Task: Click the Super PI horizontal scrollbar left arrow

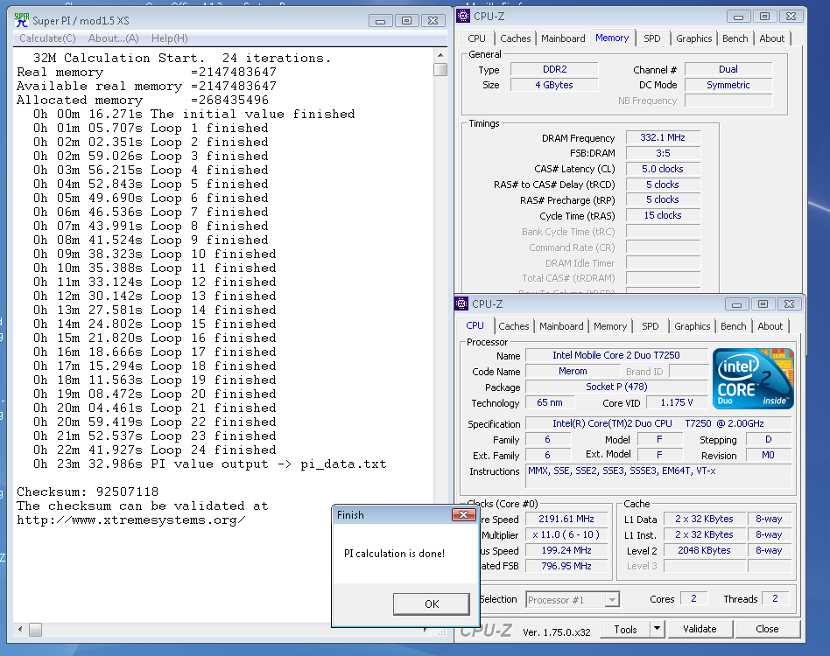Action: pos(20,629)
